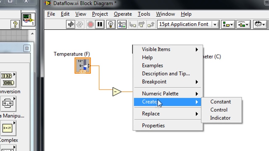269x151 pixels.
Task: Open the Complex palette icon
Action: click(x=8, y=128)
